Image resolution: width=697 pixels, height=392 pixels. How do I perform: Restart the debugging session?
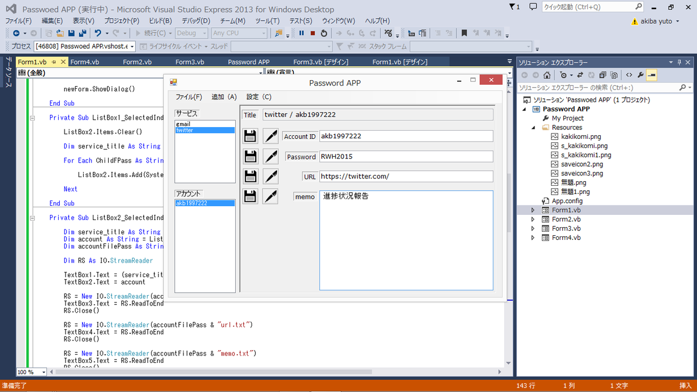pyautogui.click(x=324, y=33)
